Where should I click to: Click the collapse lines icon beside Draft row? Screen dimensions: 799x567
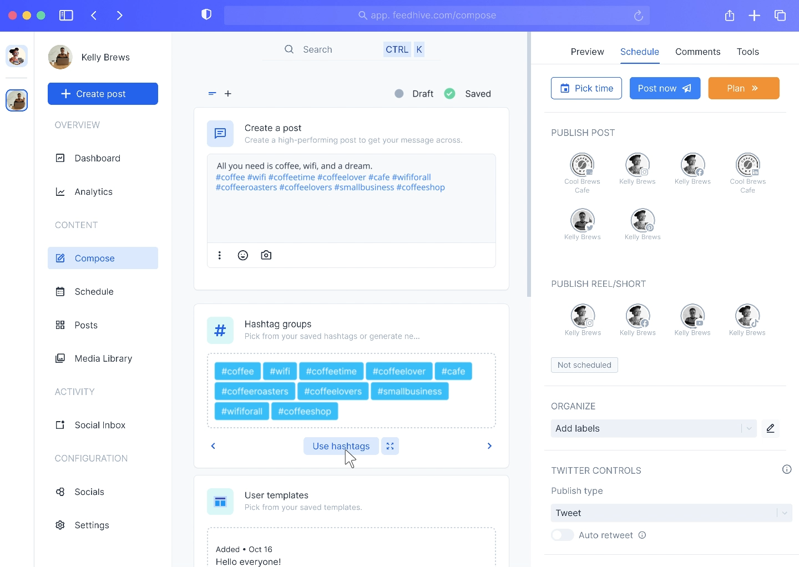212,94
